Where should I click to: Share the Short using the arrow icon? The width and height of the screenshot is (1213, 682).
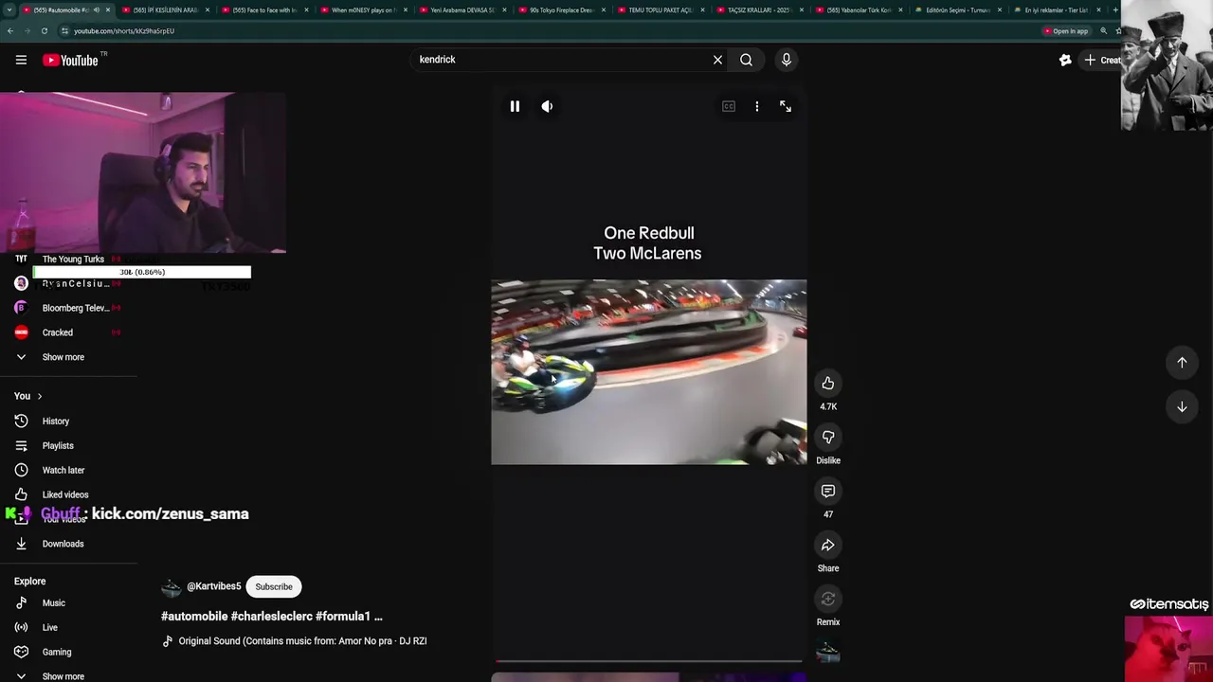[x=828, y=545]
